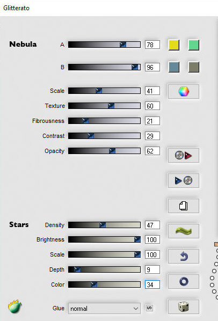Click the Stars Density slider track

pos(104,225)
